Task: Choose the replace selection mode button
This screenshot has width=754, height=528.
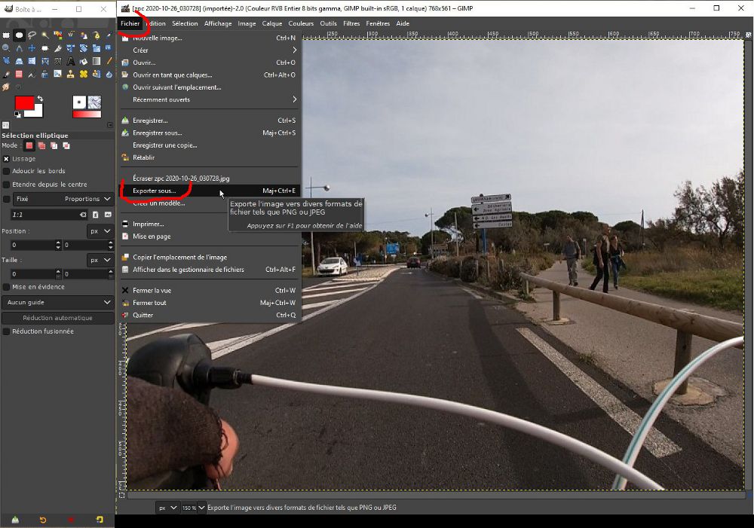Action: point(29,145)
